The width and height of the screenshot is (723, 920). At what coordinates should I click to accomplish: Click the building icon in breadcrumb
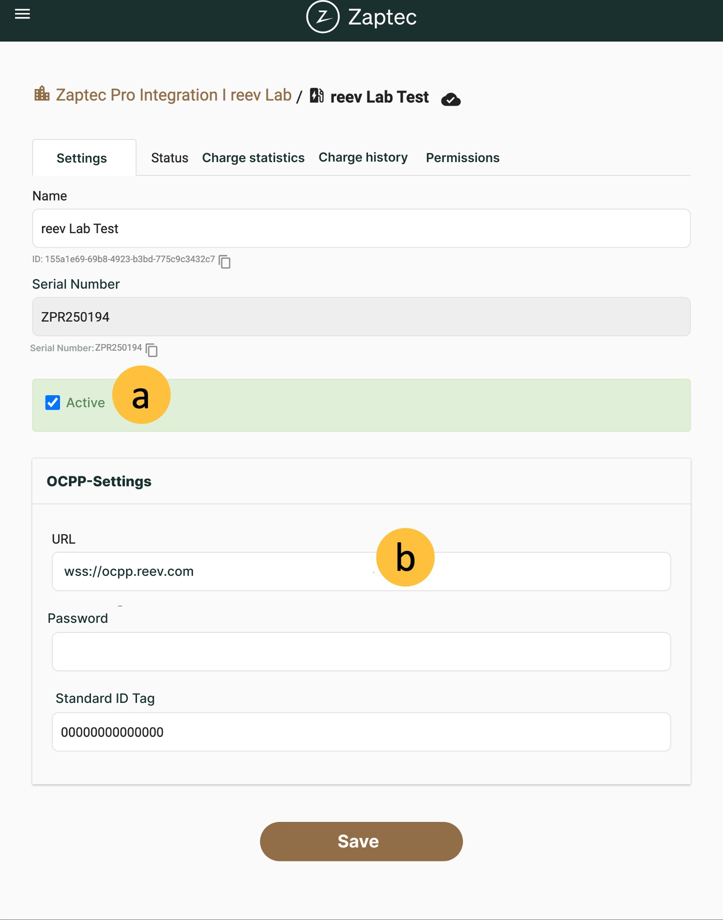pyautogui.click(x=42, y=94)
